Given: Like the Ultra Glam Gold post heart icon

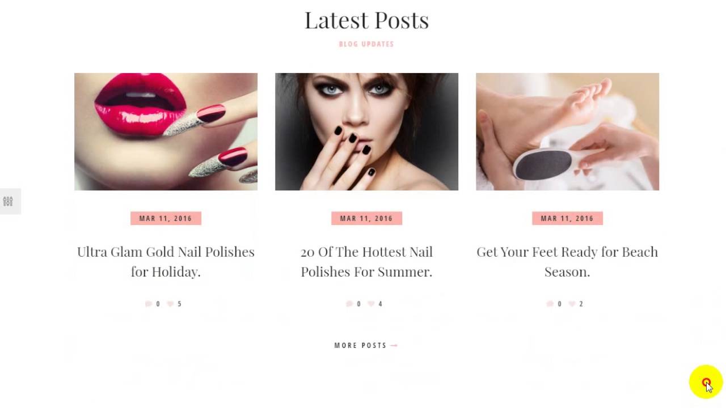Looking at the screenshot, I should [x=170, y=304].
